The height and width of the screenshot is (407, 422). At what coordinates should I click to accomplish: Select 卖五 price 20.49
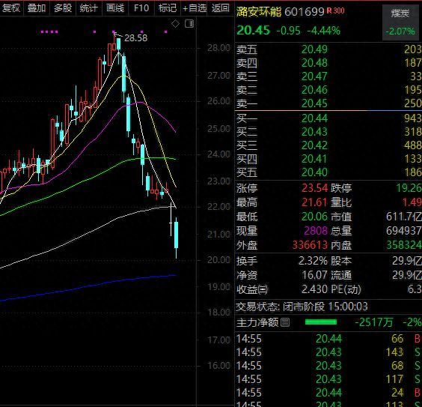tap(314, 49)
